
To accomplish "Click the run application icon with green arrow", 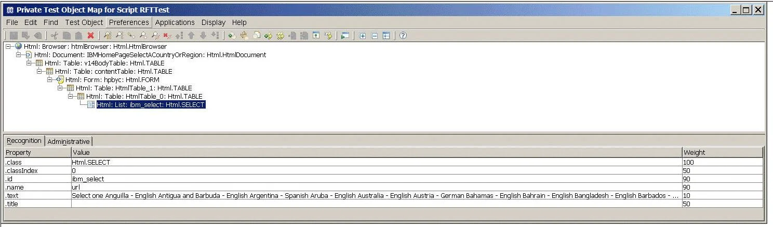I will (x=345, y=35).
